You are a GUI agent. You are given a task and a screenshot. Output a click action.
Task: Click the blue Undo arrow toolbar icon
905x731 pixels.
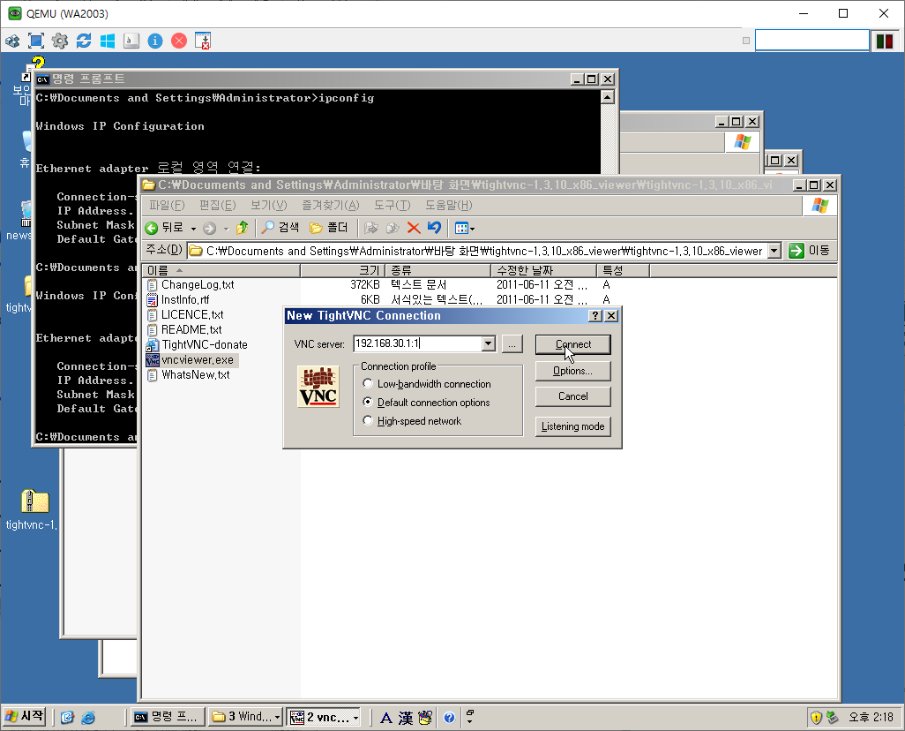pos(434,229)
